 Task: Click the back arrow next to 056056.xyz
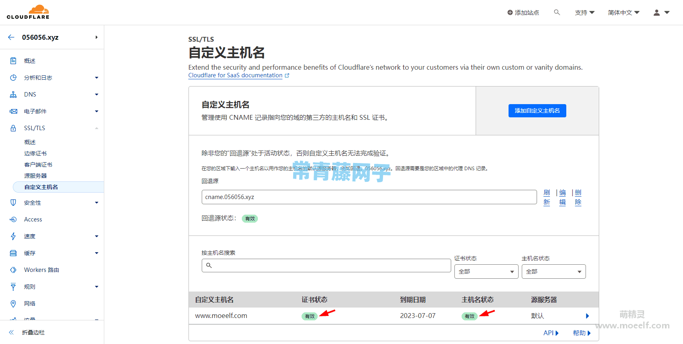coord(11,37)
